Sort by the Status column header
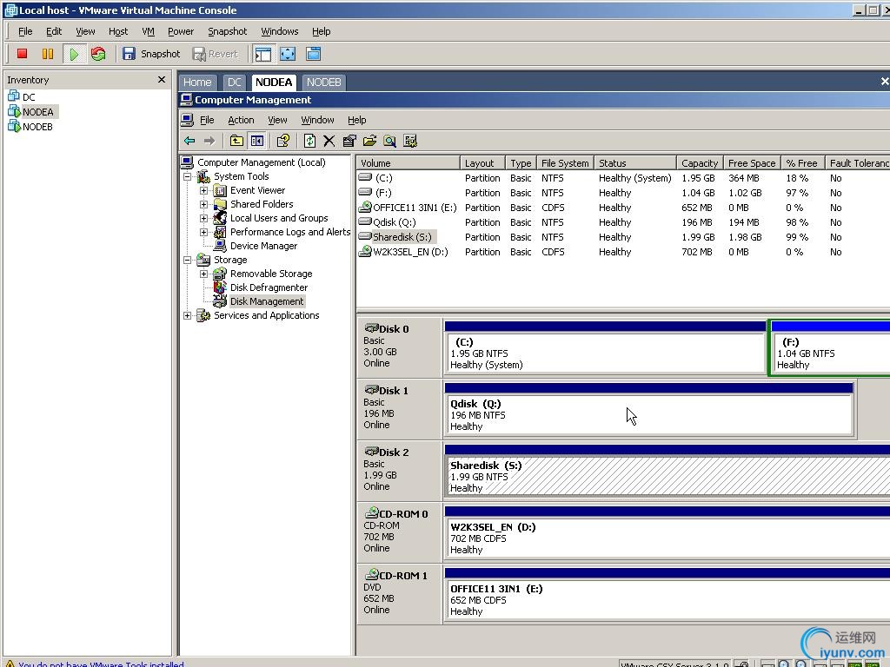890x667 pixels. coord(635,162)
